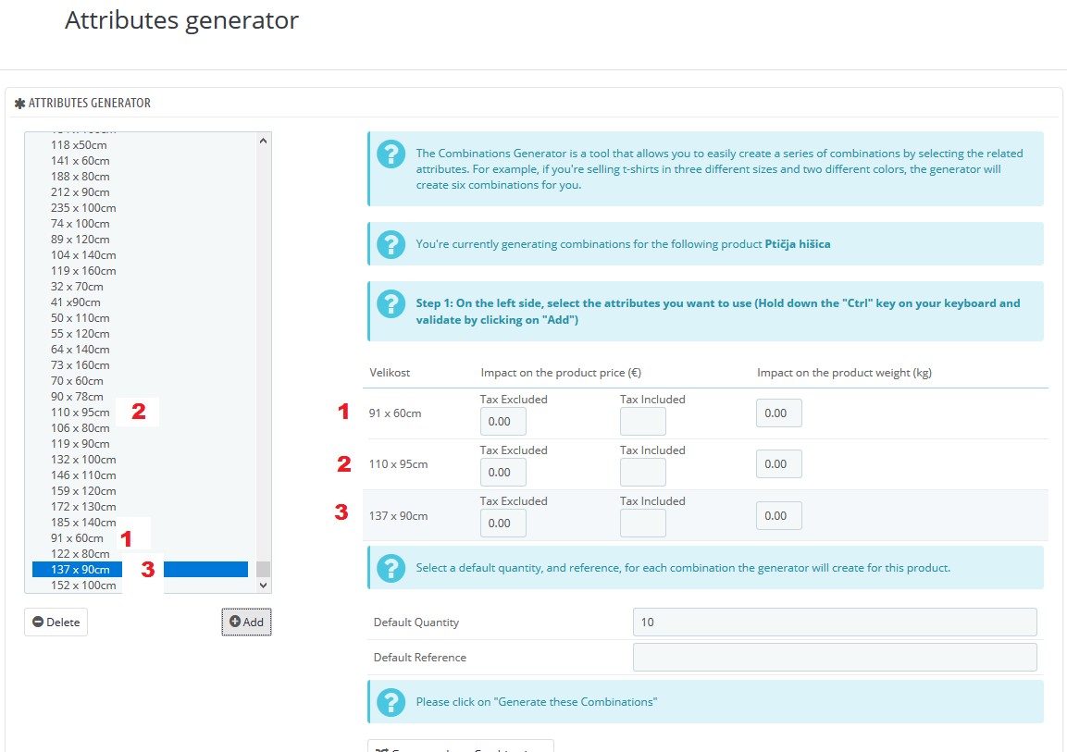This screenshot has height=752, width=1067.
Task: Select the 50 x 110cm list entry
Action: click(x=80, y=317)
